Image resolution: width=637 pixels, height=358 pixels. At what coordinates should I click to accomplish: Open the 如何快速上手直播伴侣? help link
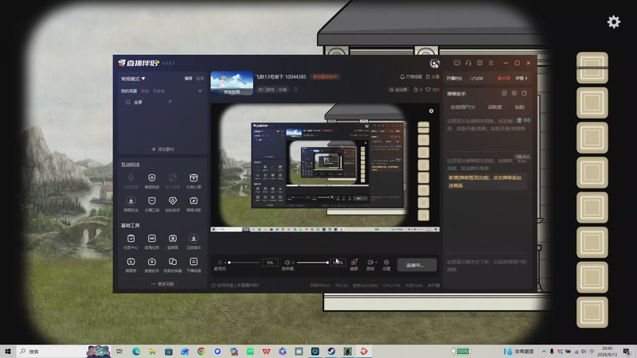tap(235, 286)
